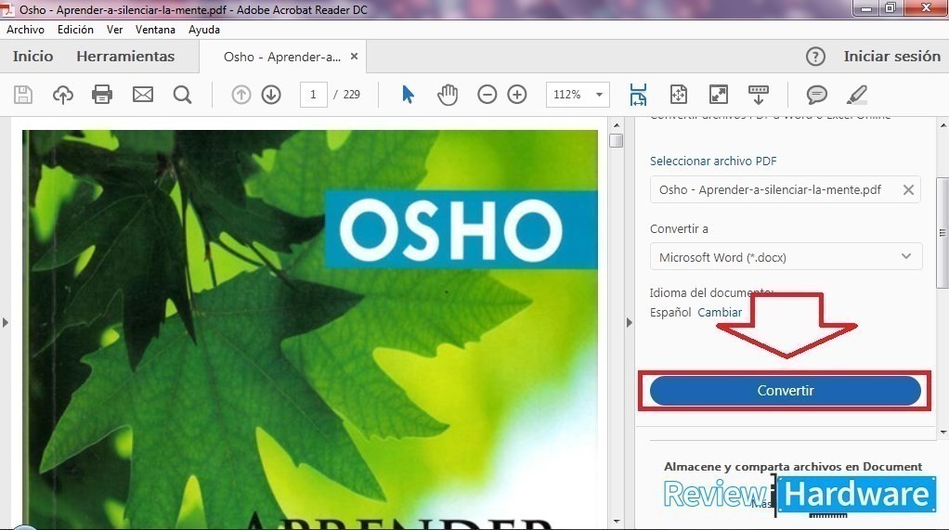Activate the hand pan tool
Screen dimensions: 949x530
point(448,95)
